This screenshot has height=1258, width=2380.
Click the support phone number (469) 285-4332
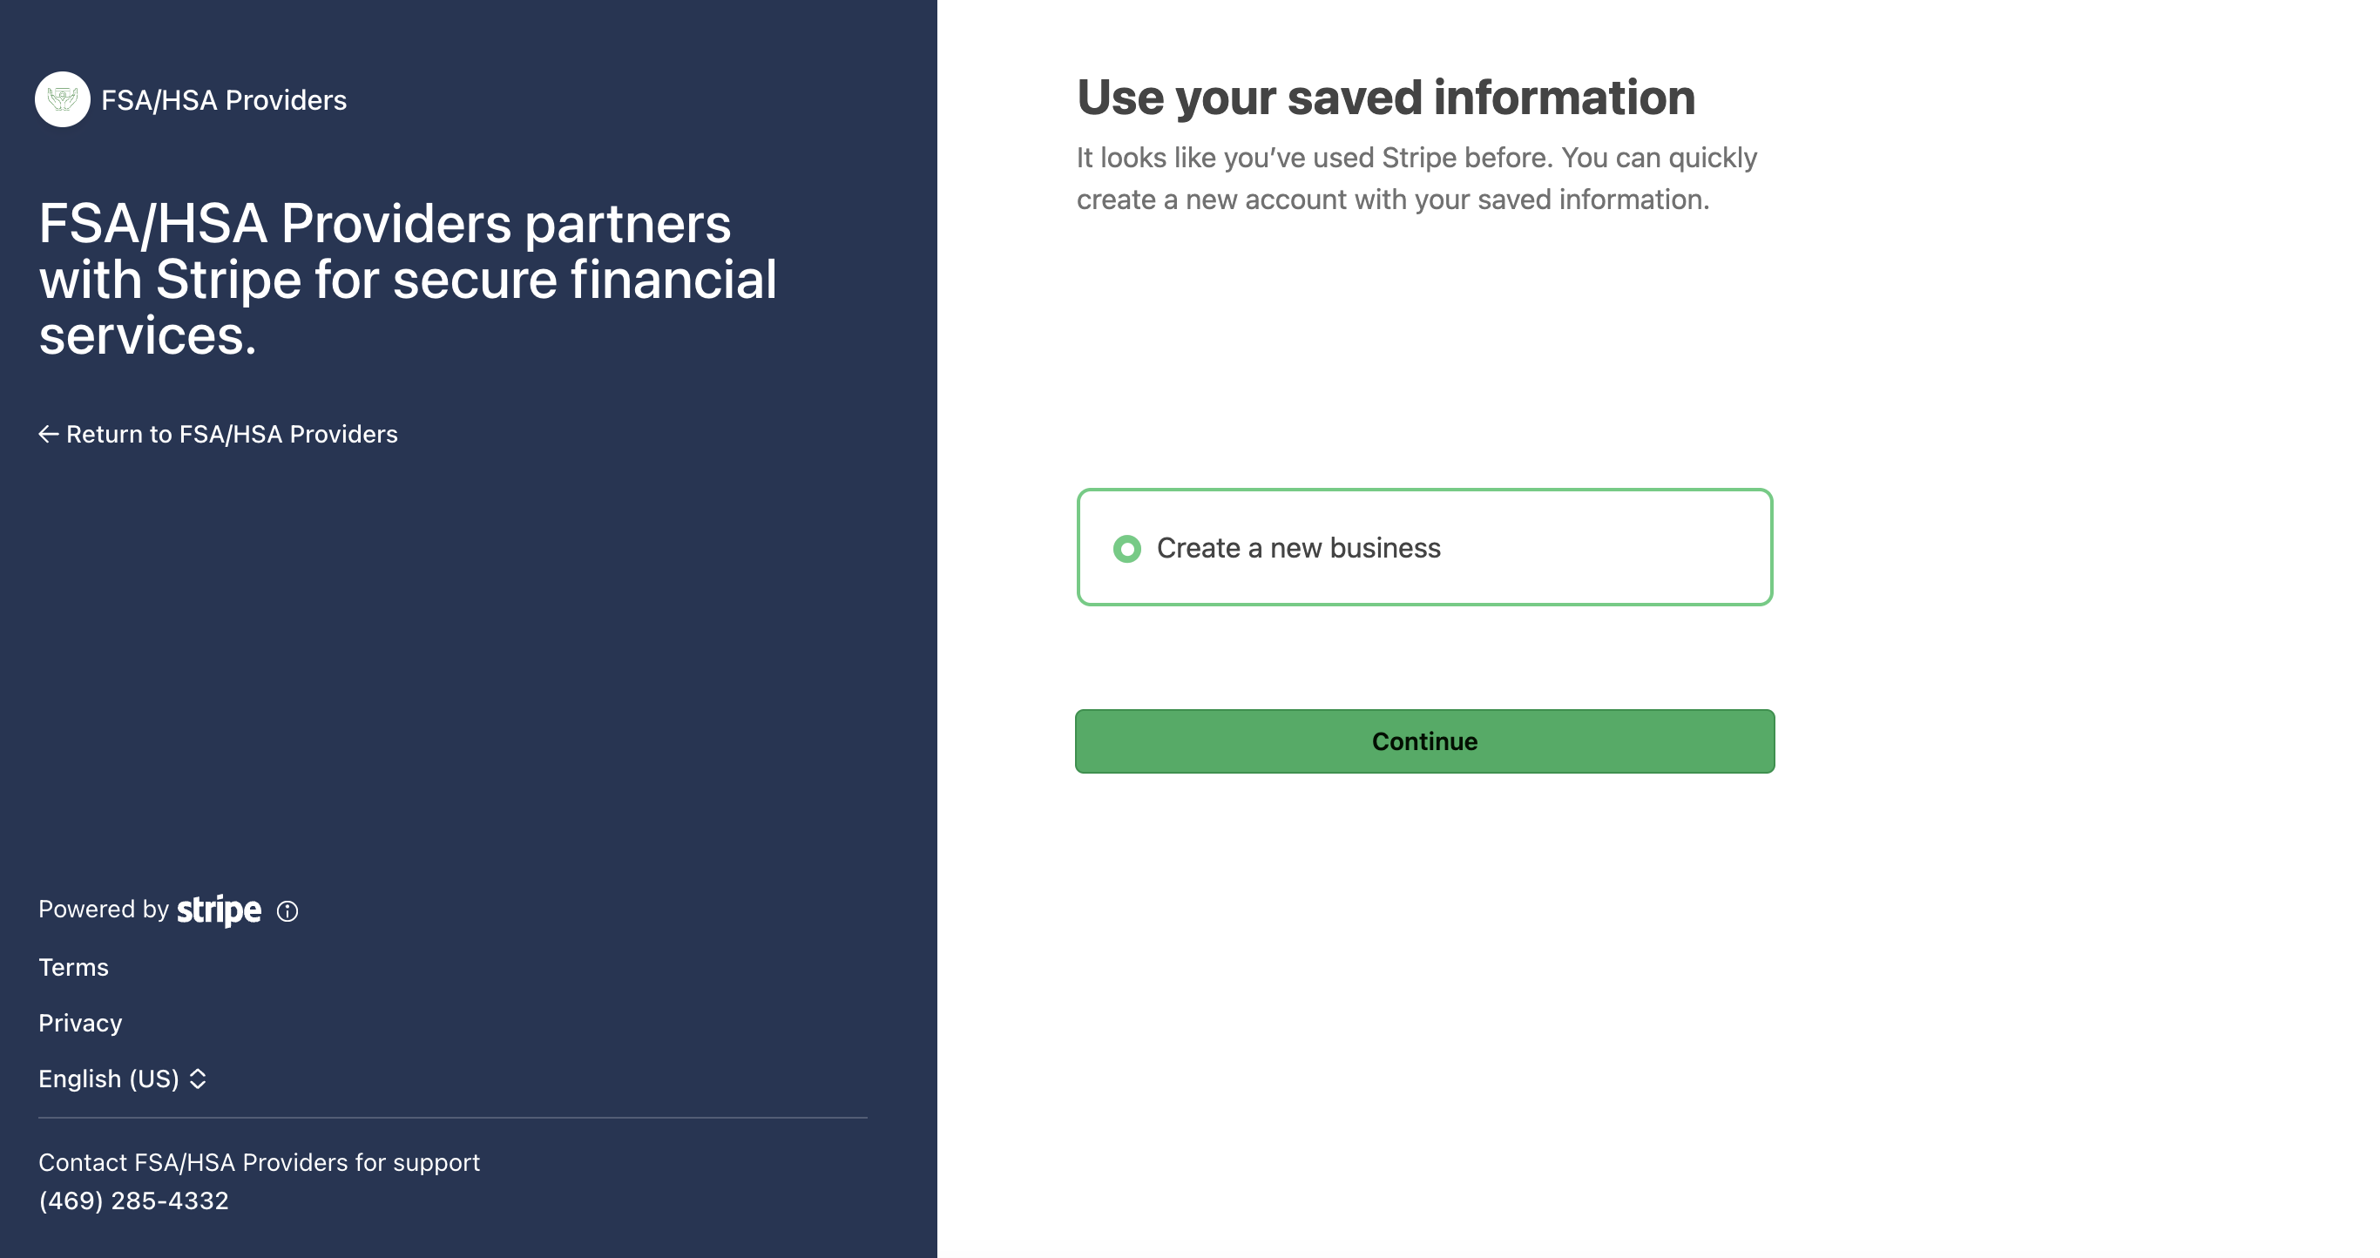click(134, 1201)
